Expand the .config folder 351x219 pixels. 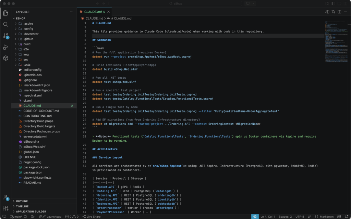click(x=44, y=29)
